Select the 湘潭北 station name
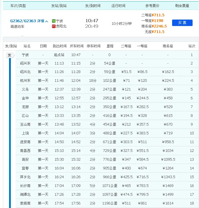 tap(25, 194)
